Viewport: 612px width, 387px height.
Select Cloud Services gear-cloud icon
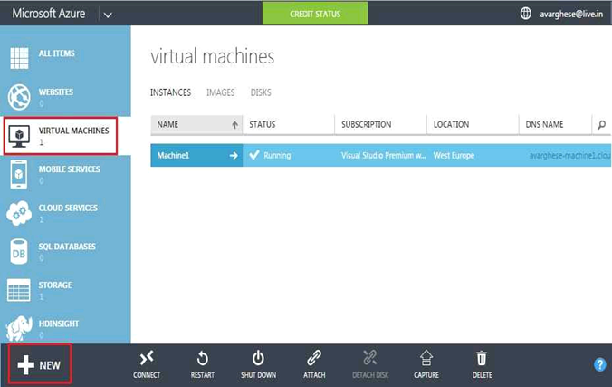(19, 213)
